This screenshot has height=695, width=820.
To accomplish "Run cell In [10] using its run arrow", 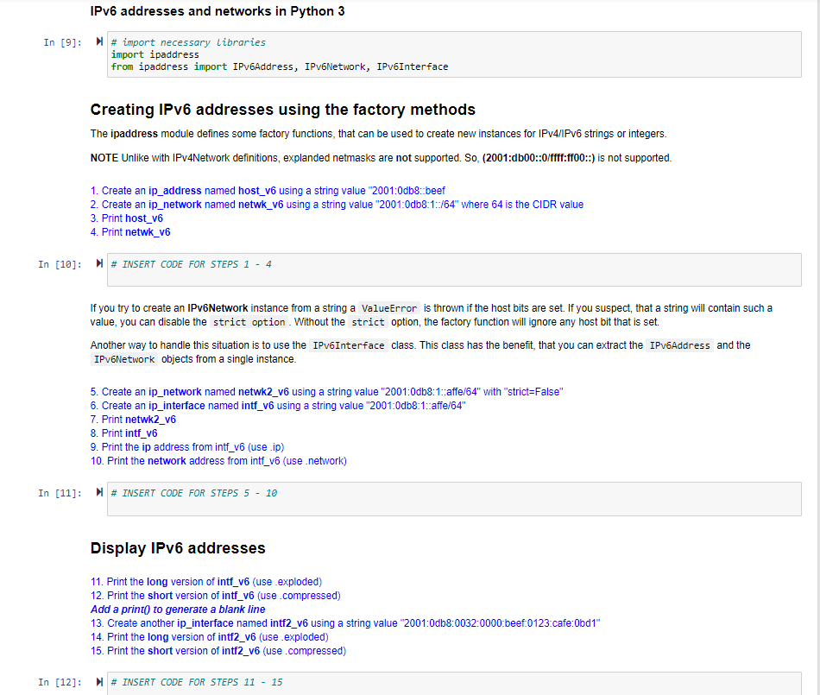I will click(99, 263).
